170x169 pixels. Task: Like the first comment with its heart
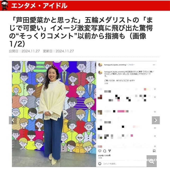[155, 89]
